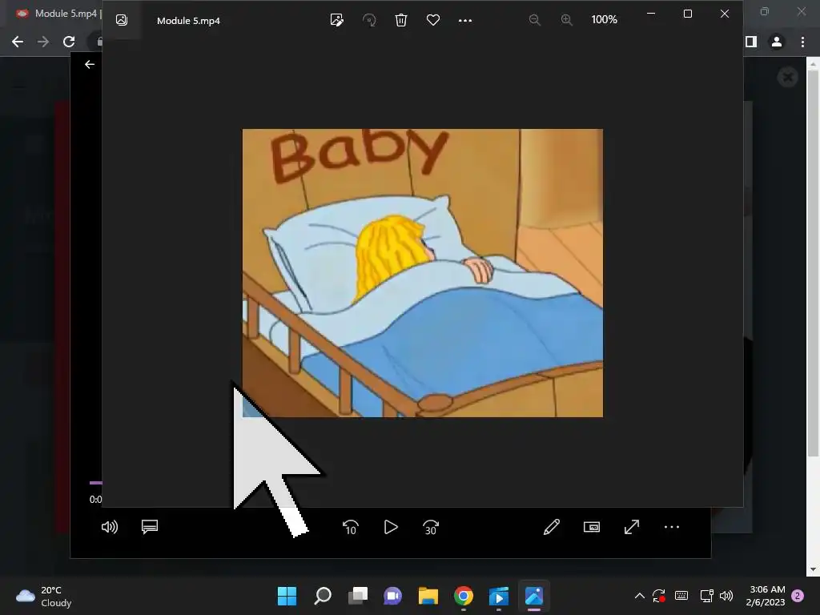Enter fullscreen with the diagonal arrows icon
The image size is (820, 615).
tap(632, 527)
